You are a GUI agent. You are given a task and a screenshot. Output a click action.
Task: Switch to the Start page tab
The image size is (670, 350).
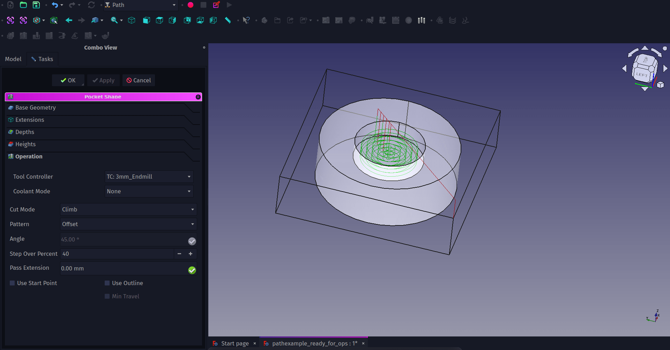(234, 343)
